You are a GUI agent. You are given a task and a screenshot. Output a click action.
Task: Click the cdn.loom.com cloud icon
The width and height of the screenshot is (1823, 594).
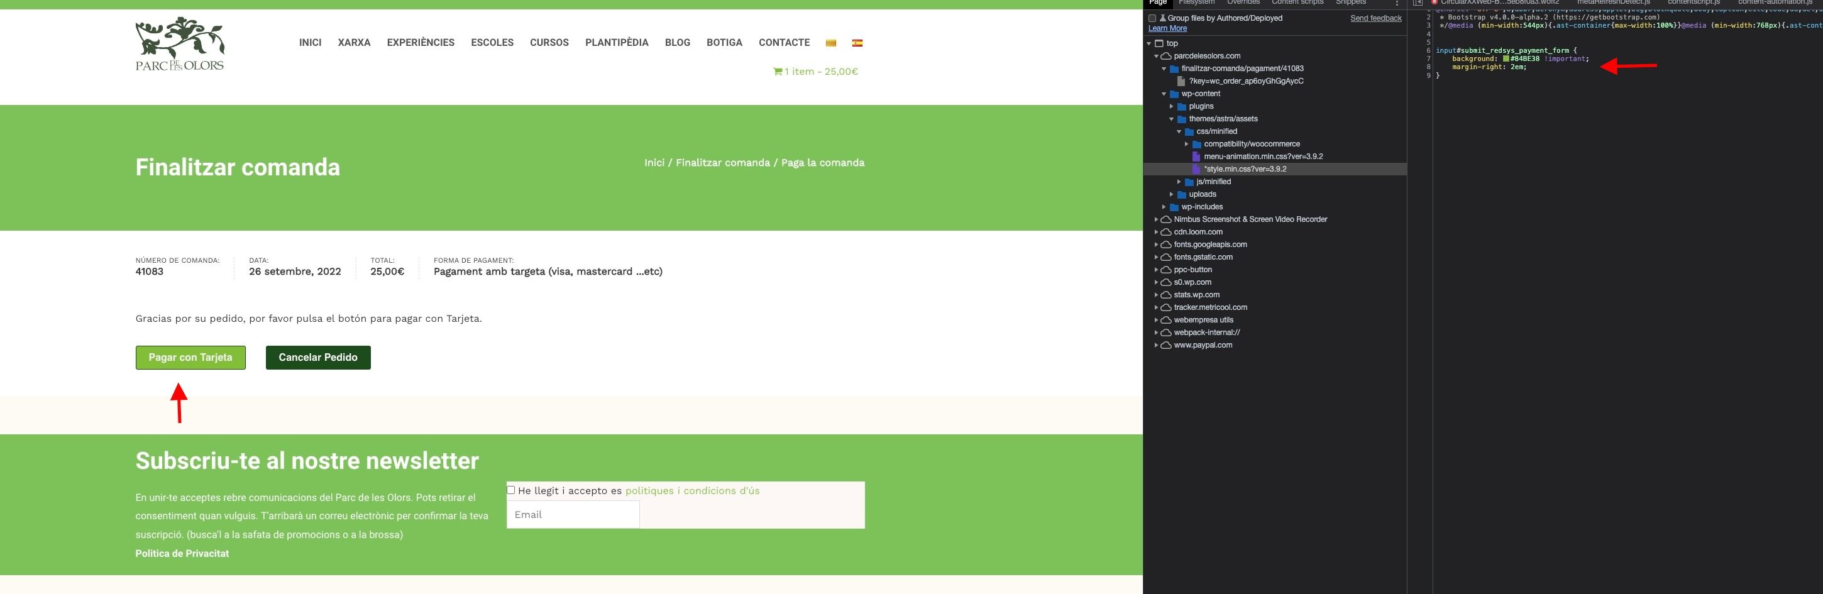1166,232
